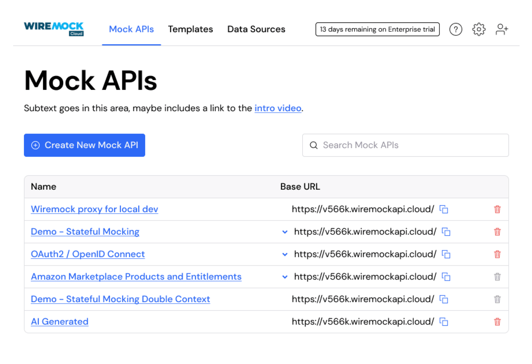Delete the Demo - Stateful Mocking mock API
Image resolution: width=532 pixels, height=364 pixels.
click(x=497, y=231)
